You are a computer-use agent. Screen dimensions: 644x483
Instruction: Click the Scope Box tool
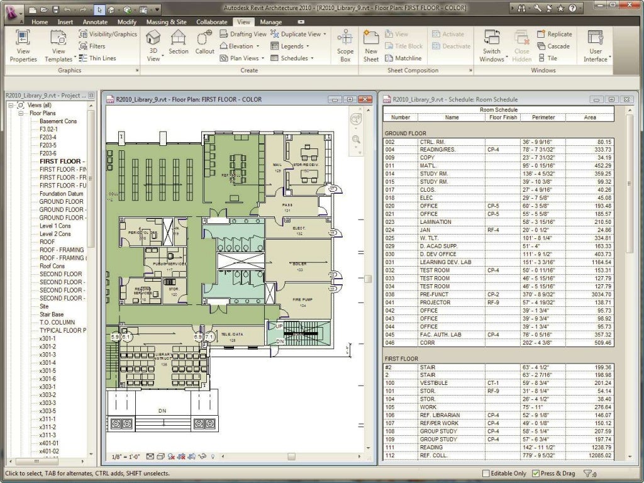pyautogui.click(x=345, y=46)
